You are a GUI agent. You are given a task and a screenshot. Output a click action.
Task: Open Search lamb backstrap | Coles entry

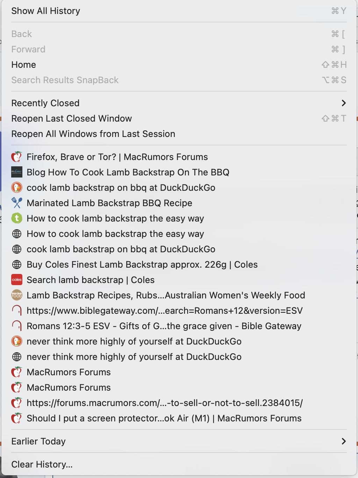tap(179, 280)
